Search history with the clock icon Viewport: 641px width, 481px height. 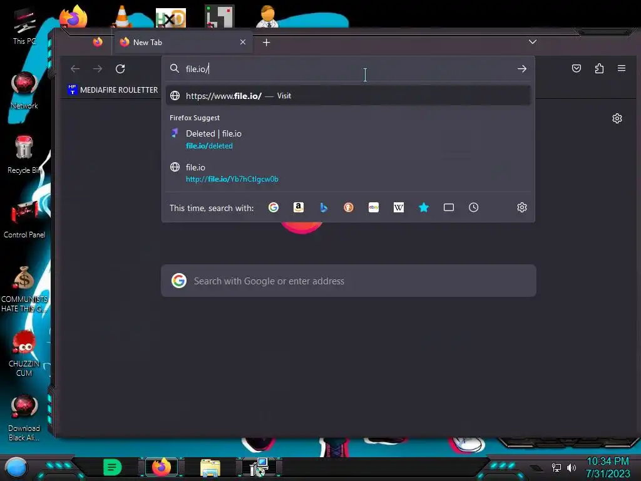(x=473, y=207)
